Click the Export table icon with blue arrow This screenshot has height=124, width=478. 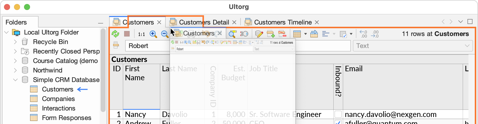314,34
